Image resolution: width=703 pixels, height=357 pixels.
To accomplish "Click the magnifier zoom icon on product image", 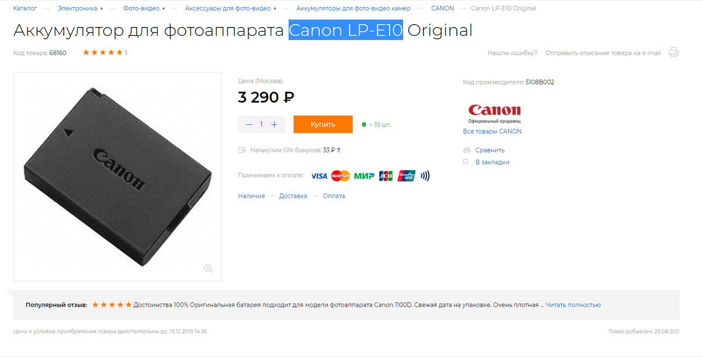I will point(208,268).
